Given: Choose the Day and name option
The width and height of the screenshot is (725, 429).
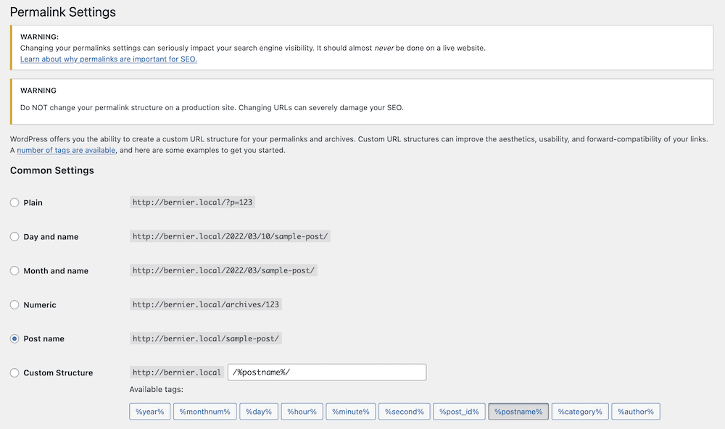Looking at the screenshot, I should [x=14, y=237].
